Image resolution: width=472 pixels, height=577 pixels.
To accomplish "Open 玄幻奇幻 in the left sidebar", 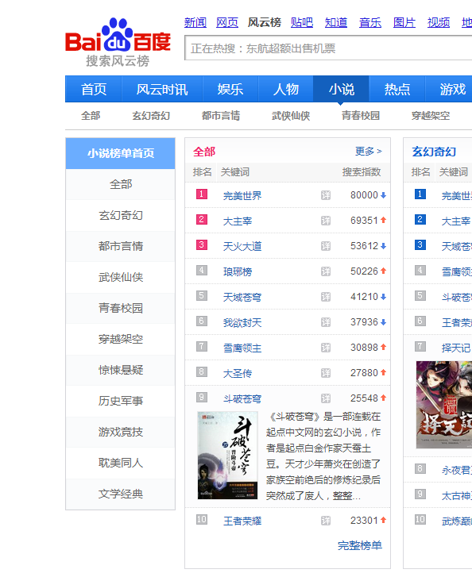I will [121, 215].
